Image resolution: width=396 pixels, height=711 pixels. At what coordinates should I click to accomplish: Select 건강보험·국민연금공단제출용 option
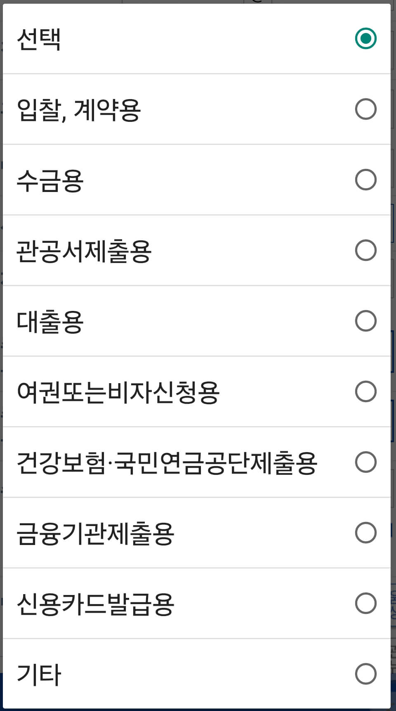click(365, 462)
